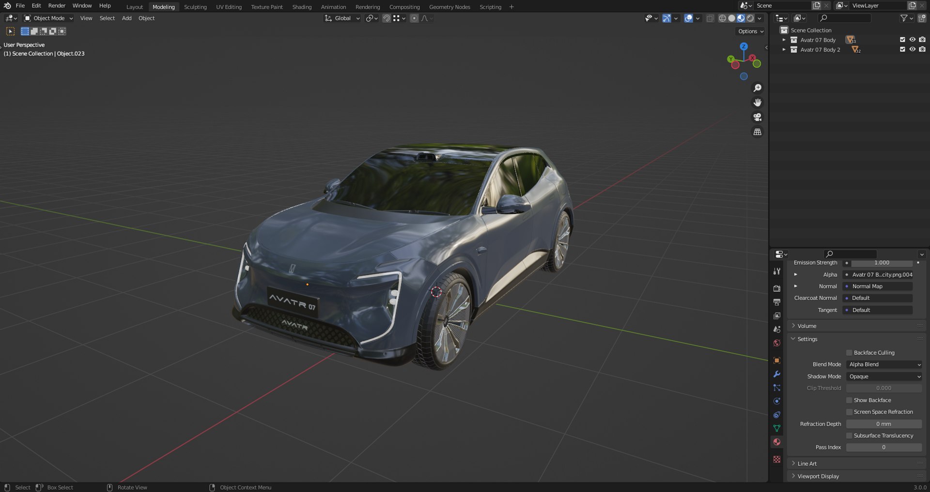This screenshot has height=492, width=930.
Task: Uncheck Avatr 07 Body collection exclude checkbox
Action: pyautogui.click(x=902, y=40)
